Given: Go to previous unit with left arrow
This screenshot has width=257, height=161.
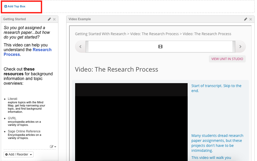Looking at the screenshot, I should (x=80, y=47).
